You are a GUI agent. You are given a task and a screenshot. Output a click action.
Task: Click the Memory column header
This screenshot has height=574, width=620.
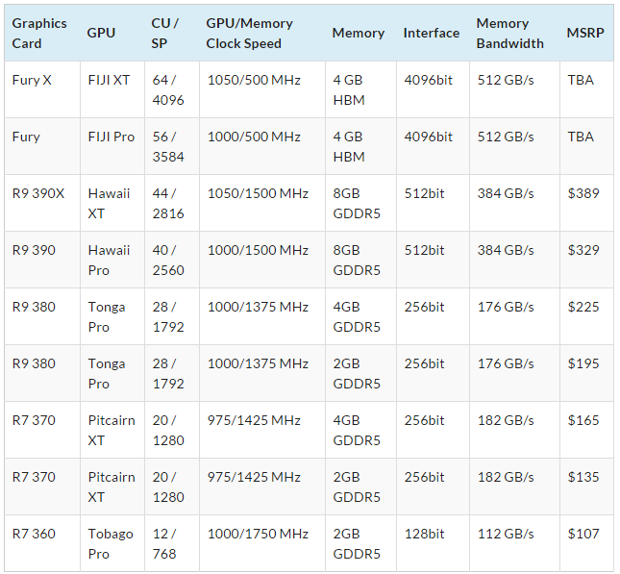[x=361, y=34]
